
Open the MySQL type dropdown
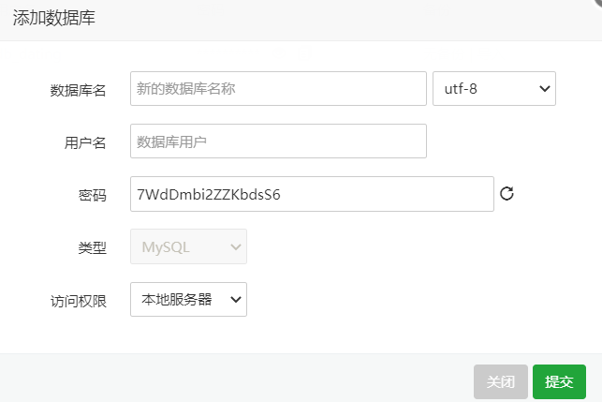tap(188, 247)
